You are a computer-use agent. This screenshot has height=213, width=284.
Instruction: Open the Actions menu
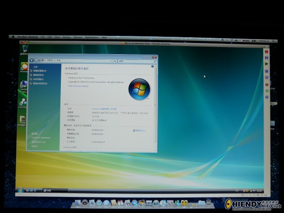tap(67, 37)
